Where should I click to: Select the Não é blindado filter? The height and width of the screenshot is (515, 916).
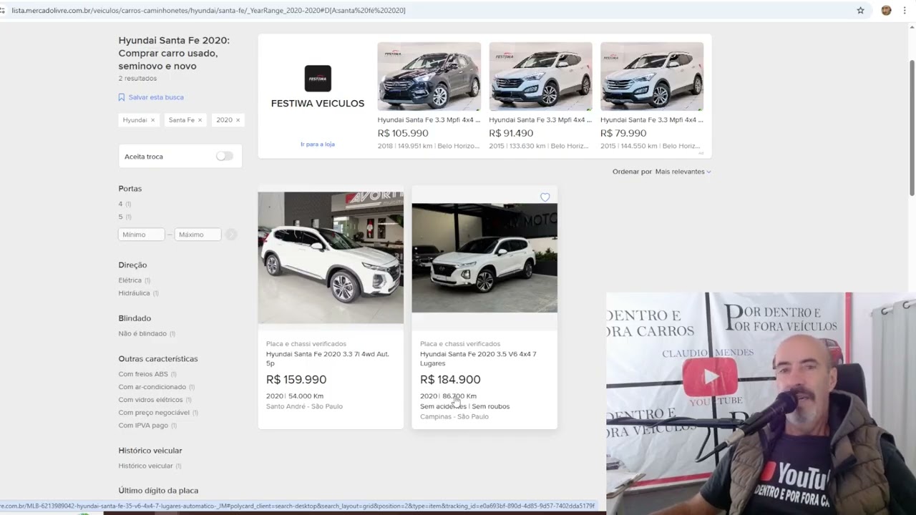tap(147, 333)
